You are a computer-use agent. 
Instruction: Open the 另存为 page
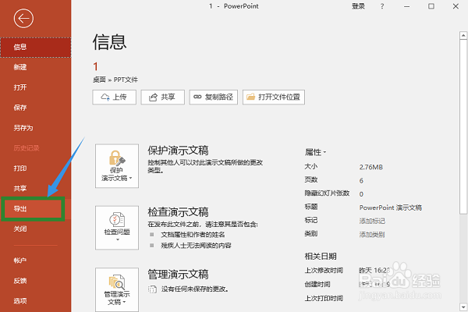point(36,128)
